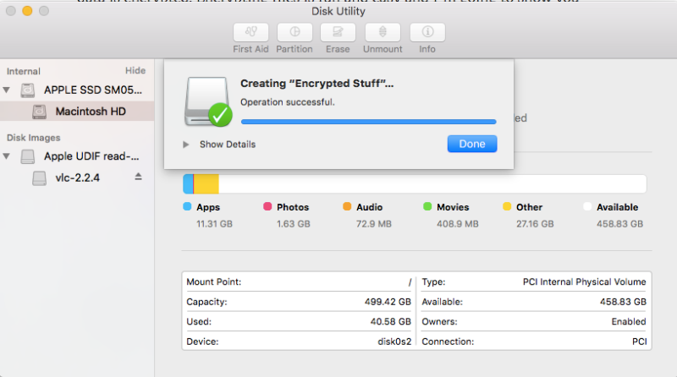Open the Partition tool

(294, 32)
